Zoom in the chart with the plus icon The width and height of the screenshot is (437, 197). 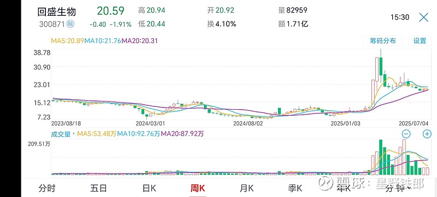tap(427, 134)
